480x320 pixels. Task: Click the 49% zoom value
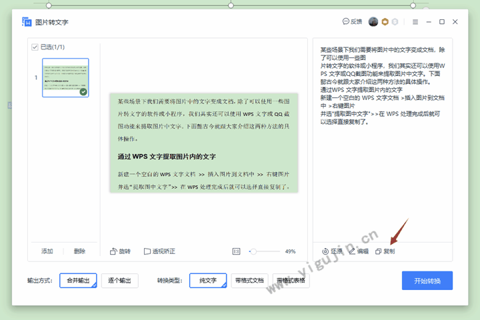click(x=290, y=251)
